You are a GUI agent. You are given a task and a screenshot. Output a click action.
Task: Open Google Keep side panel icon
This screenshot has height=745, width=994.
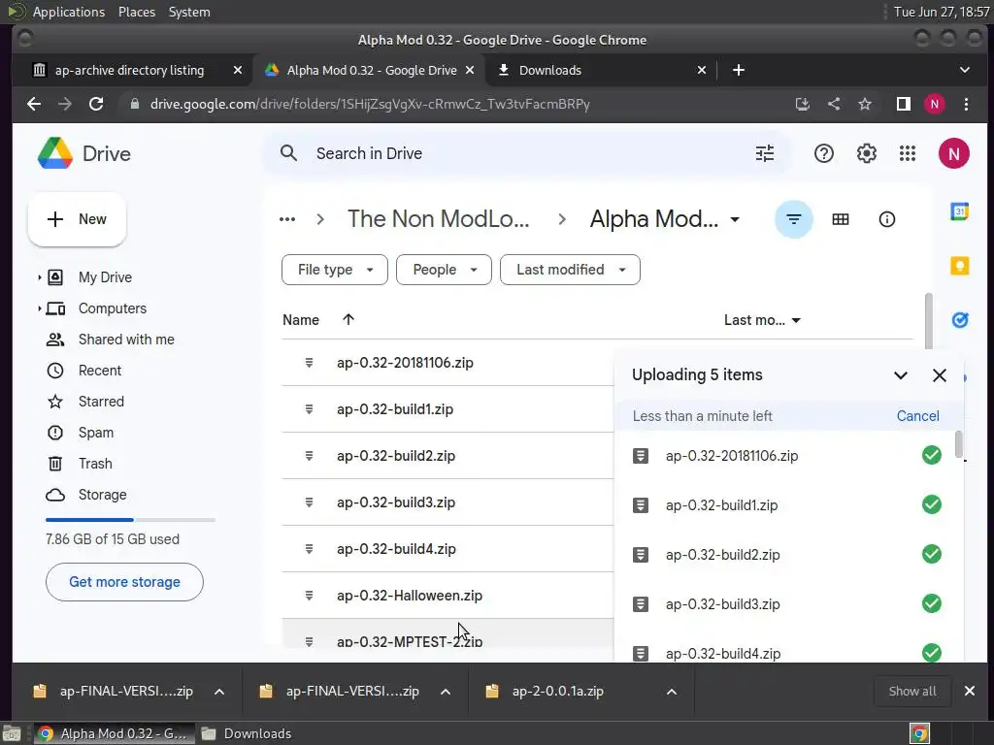tap(959, 266)
